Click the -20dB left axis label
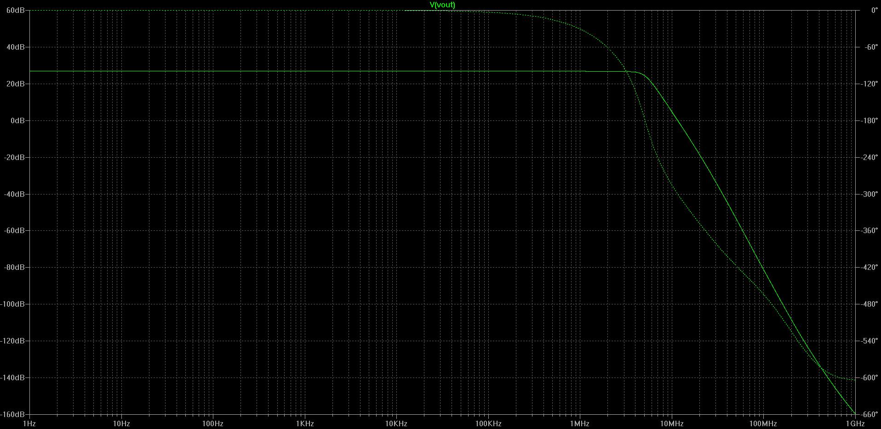The image size is (881, 429). pos(15,157)
